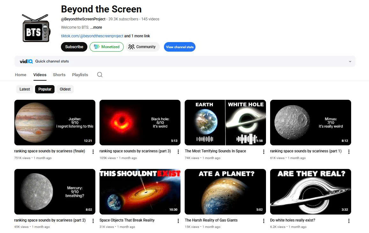The width and height of the screenshot is (369, 233).
Task: Open more options for The Most Terrifying Sounds In Space
Action: 264,152
